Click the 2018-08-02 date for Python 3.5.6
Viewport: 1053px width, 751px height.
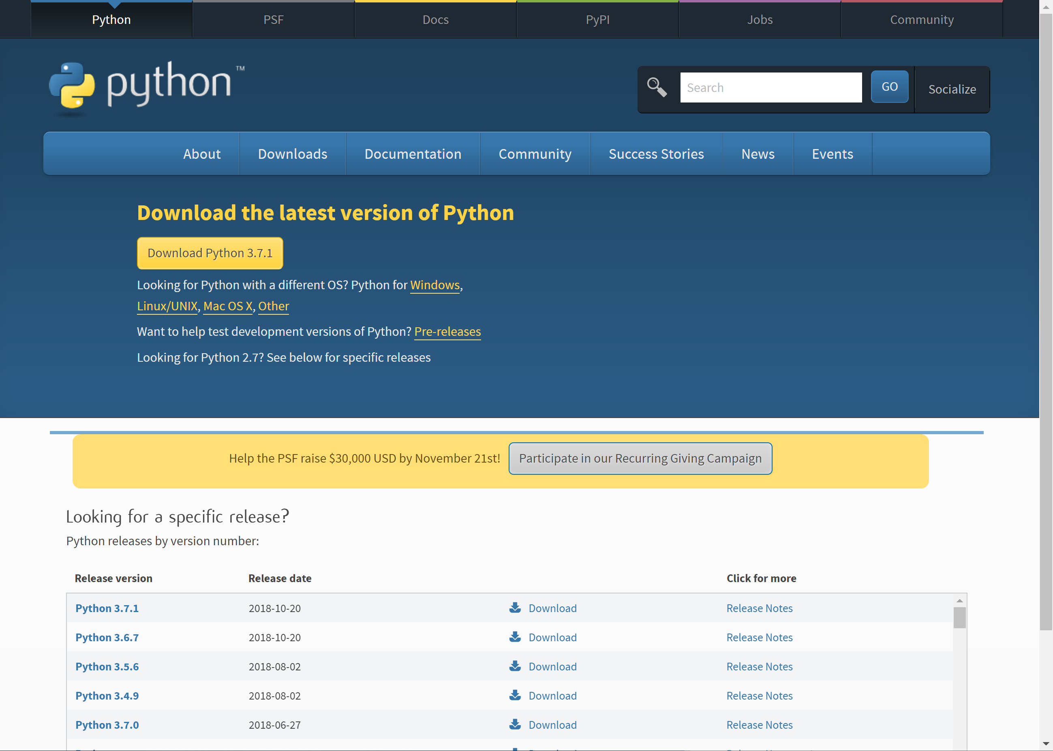click(x=275, y=666)
